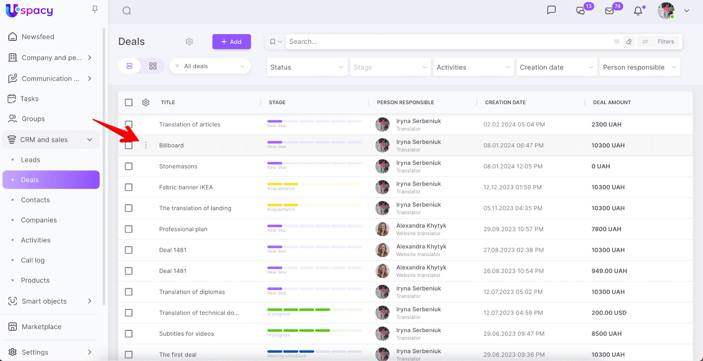
Task: Open the notifications bell icon
Action: pos(638,11)
